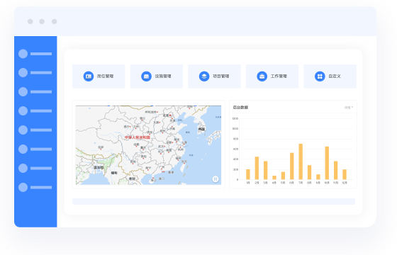Click the 6月 bar in the chart
This screenshot has height=255, width=397.
[x=291, y=166]
